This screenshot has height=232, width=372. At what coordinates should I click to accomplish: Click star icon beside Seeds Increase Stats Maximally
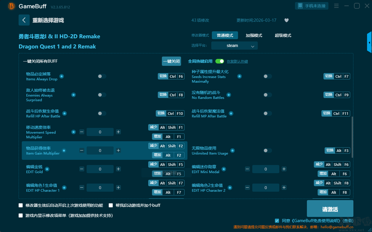click(239, 76)
